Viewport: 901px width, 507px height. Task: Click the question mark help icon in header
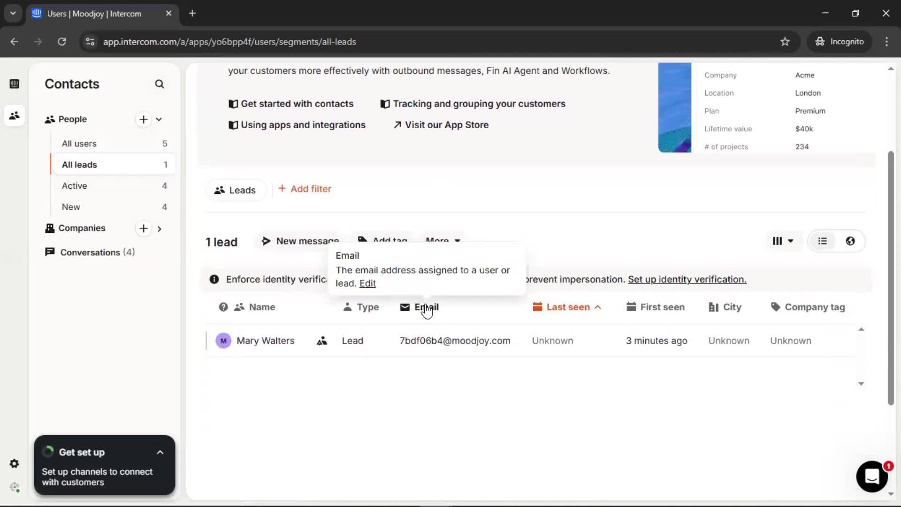pyautogui.click(x=223, y=307)
